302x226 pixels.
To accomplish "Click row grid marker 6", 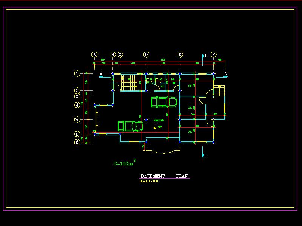I will click(77, 142).
